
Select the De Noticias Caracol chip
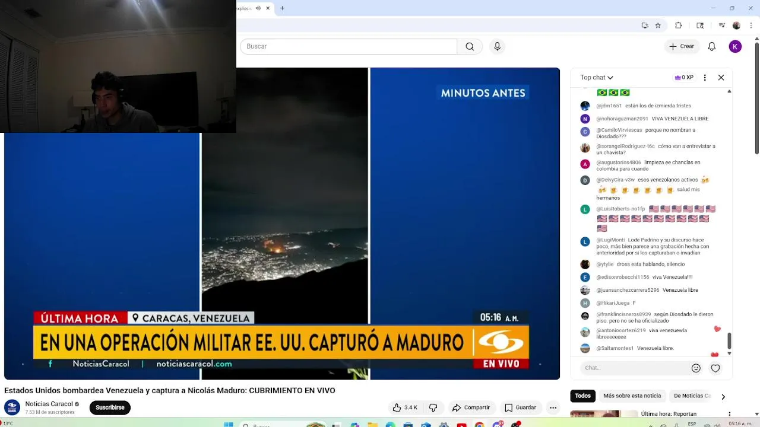tap(692, 396)
